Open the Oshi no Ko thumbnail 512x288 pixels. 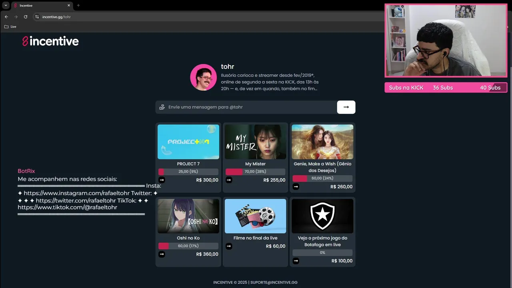(188, 216)
